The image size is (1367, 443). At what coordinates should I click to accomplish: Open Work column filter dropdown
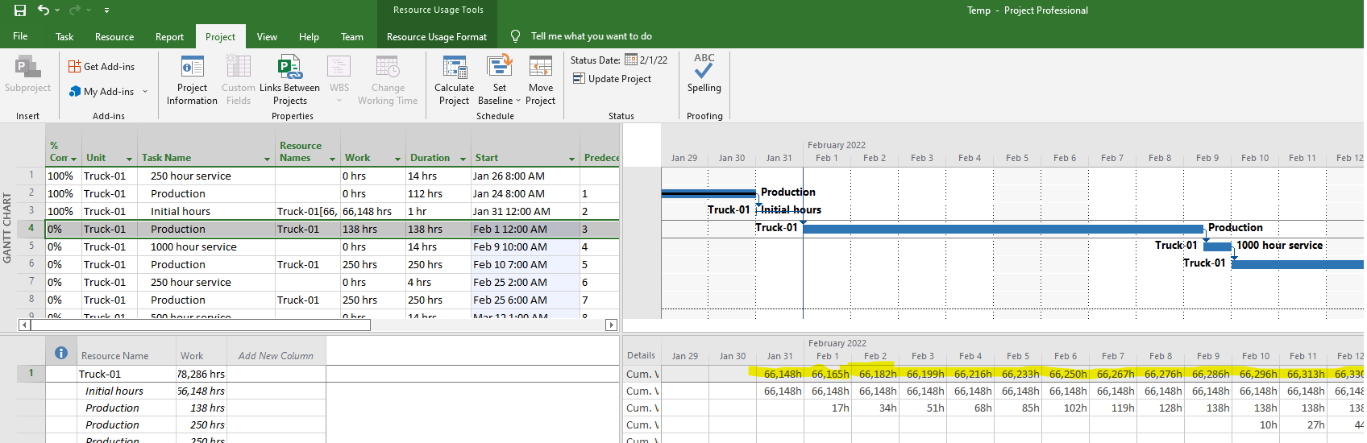397,159
